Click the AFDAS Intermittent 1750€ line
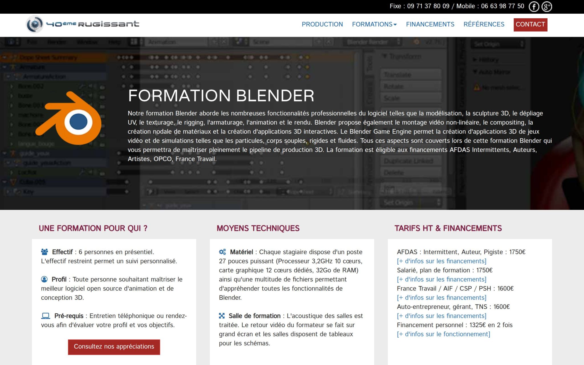Screen dimensions: 584x365 [461, 252]
